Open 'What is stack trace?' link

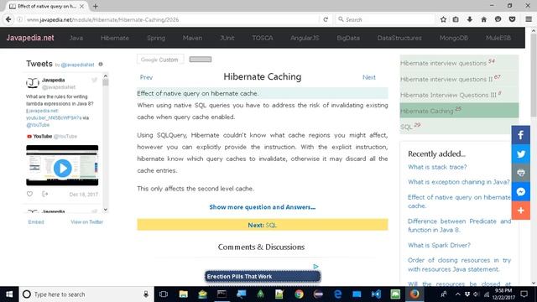437,167
